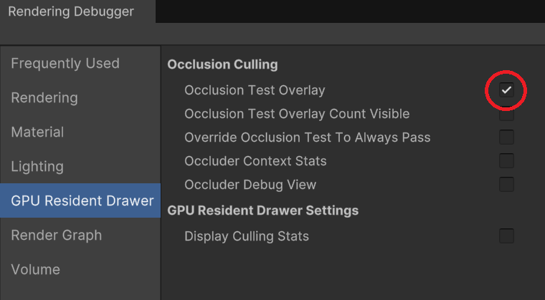Check Override Occlusion Test To Always Pass

pos(506,137)
